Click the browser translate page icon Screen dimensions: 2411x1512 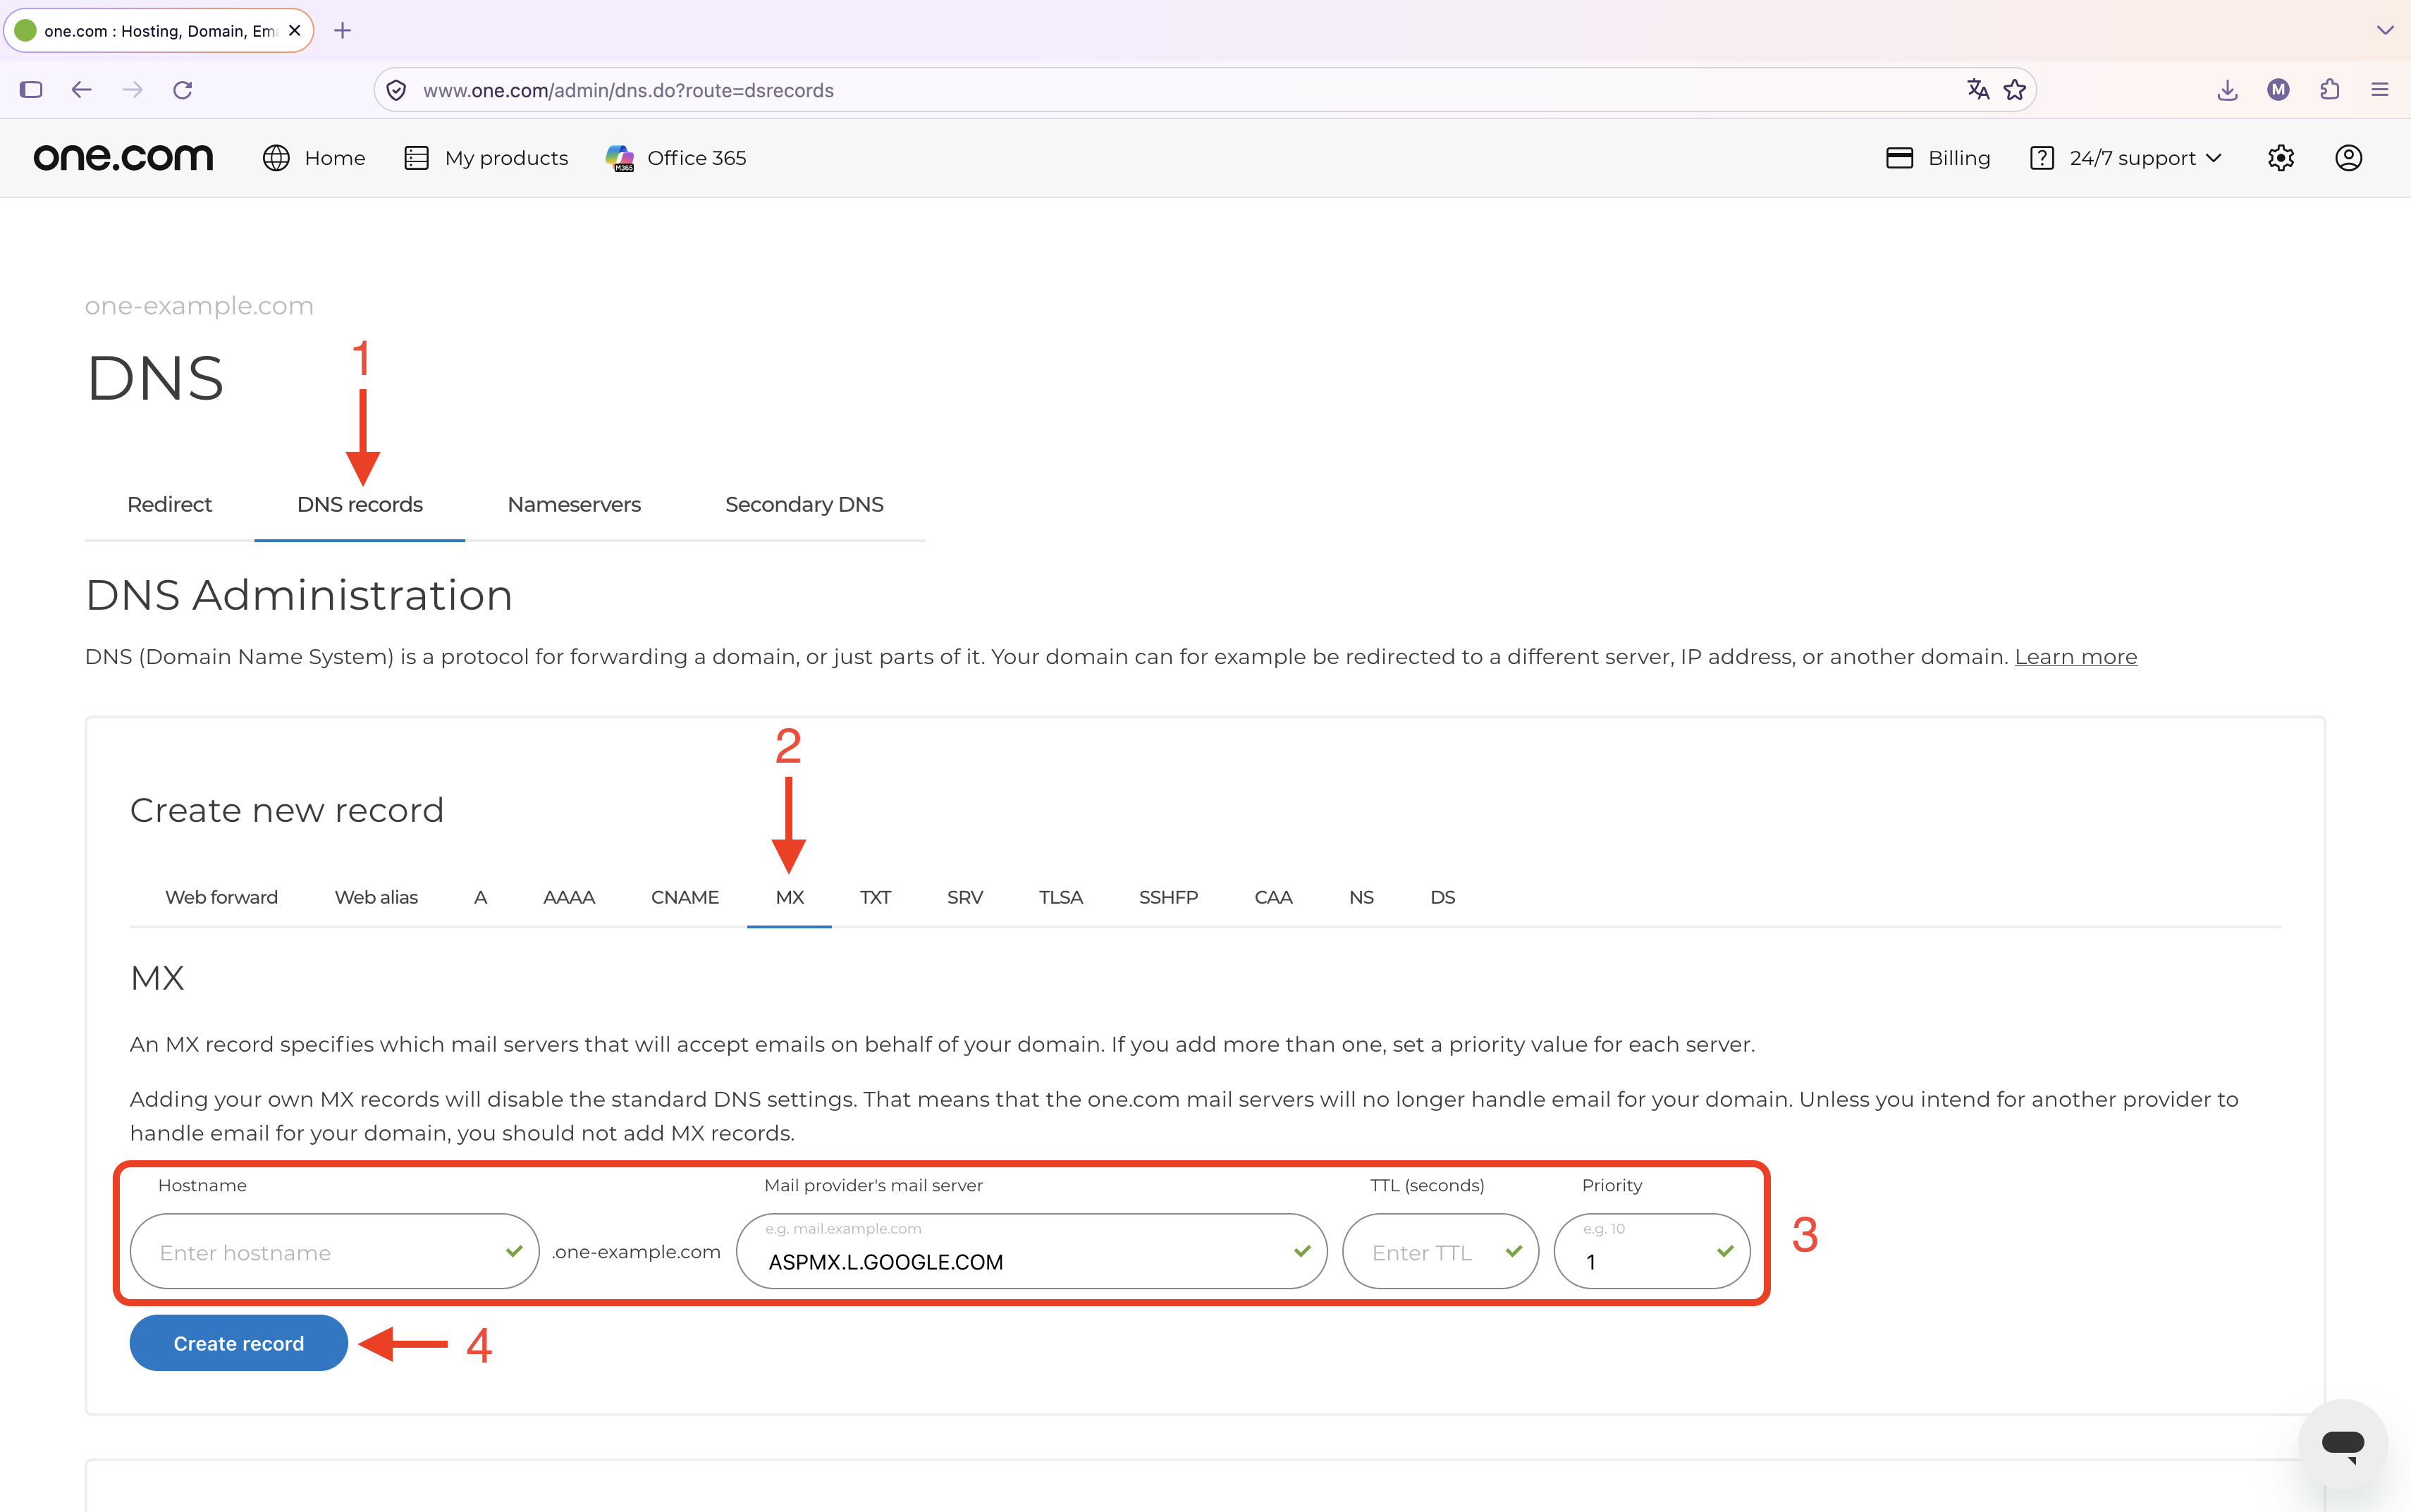click(x=1978, y=90)
